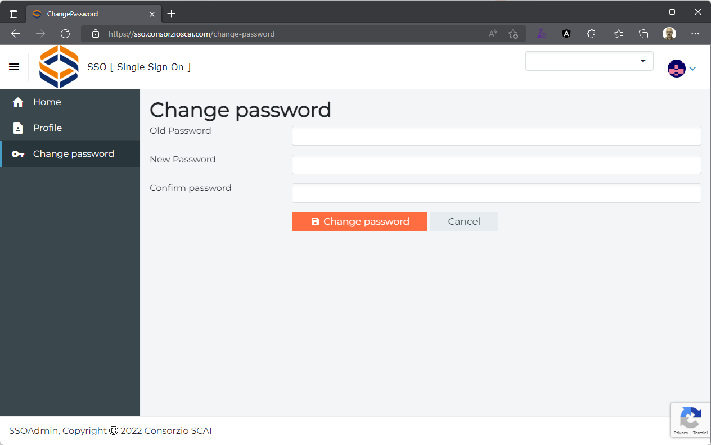This screenshot has width=711, height=445.
Task: Open the hamburger navigation menu
Action: (x=14, y=66)
